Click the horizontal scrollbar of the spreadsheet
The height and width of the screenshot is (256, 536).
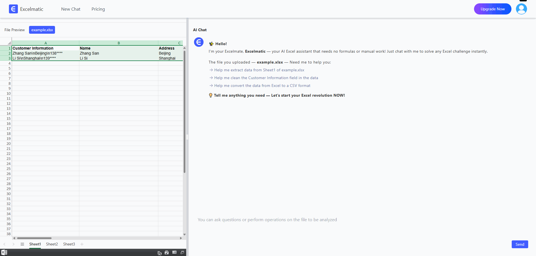(x=34, y=238)
